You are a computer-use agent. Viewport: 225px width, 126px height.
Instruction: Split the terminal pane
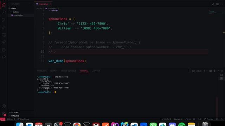pos(211,71)
